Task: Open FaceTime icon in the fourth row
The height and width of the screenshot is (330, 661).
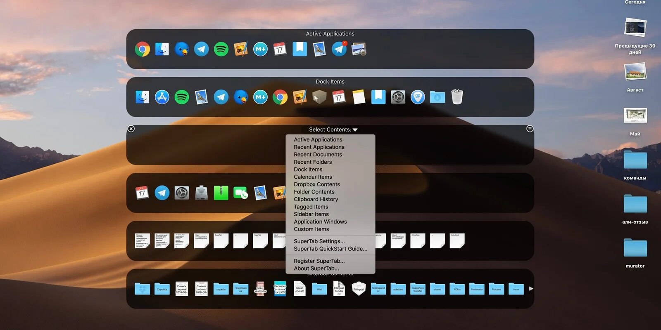Action: point(240,193)
